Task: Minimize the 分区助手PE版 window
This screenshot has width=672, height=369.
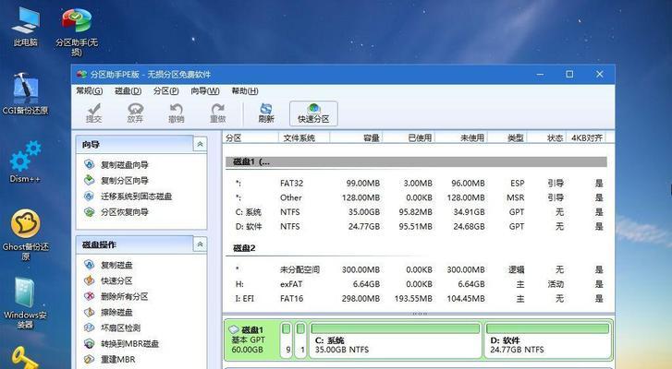Action: pos(540,74)
